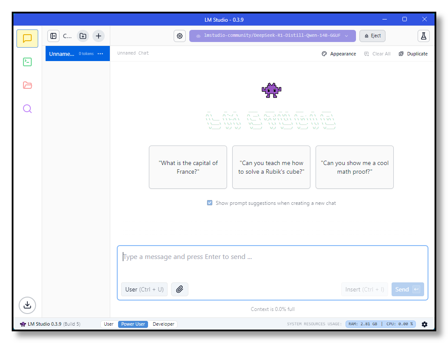Start a new chat with plus

(x=99, y=36)
